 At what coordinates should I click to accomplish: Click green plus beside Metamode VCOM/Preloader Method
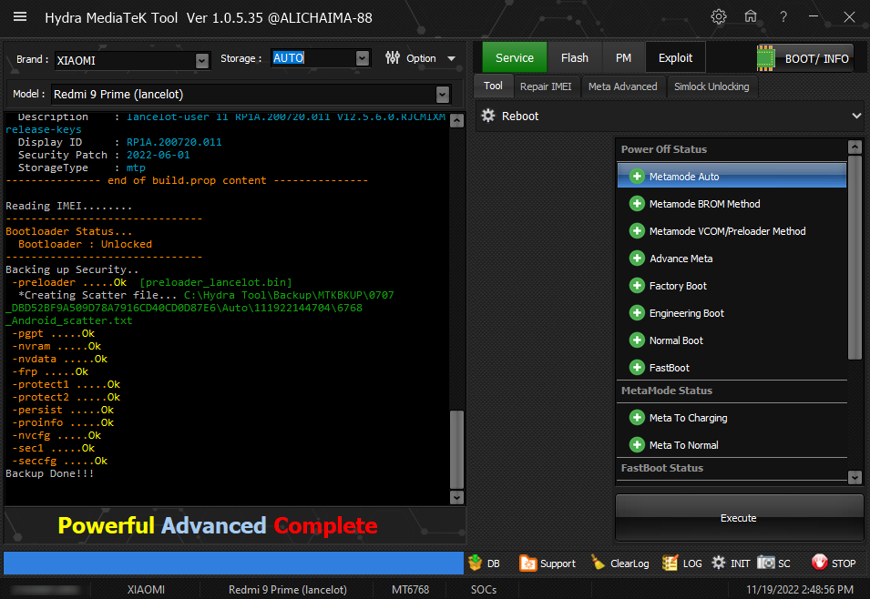point(637,230)
